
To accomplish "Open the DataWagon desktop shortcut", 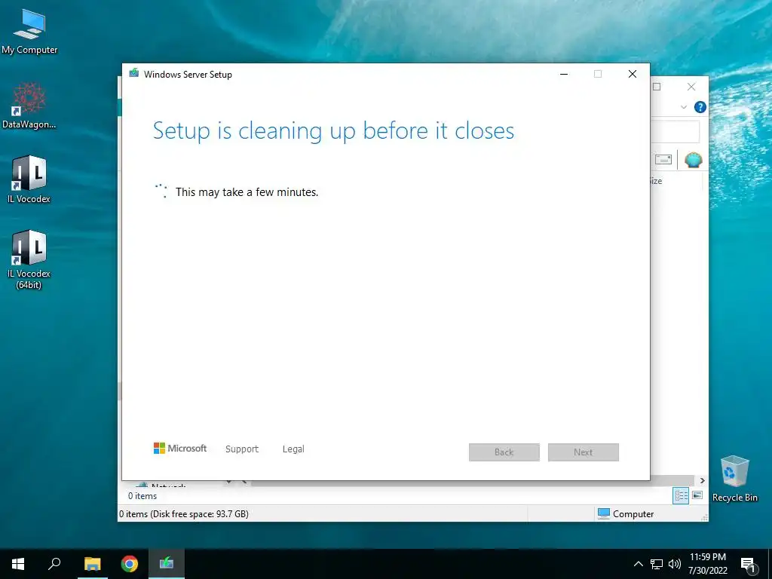I will point(29,106).
